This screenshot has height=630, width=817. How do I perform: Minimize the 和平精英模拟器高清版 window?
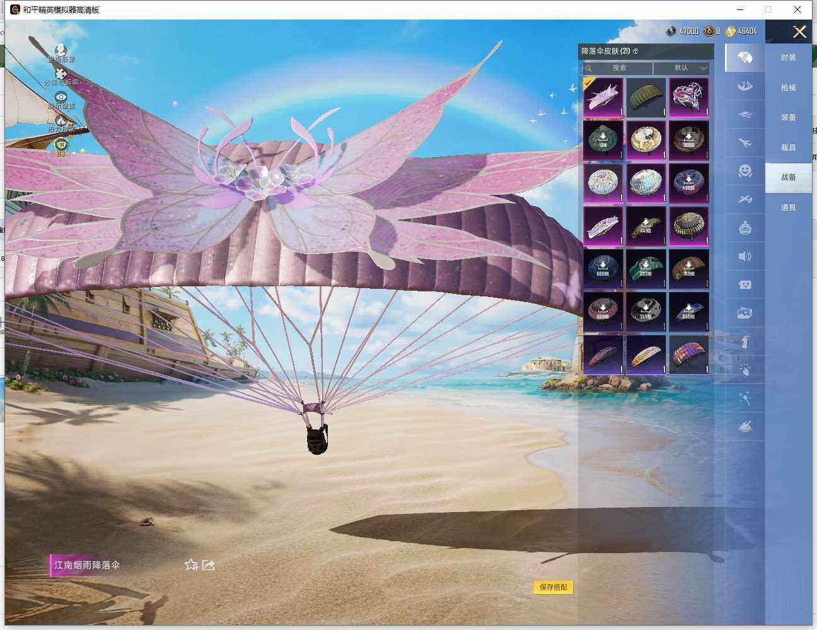[x=740, y=9]
